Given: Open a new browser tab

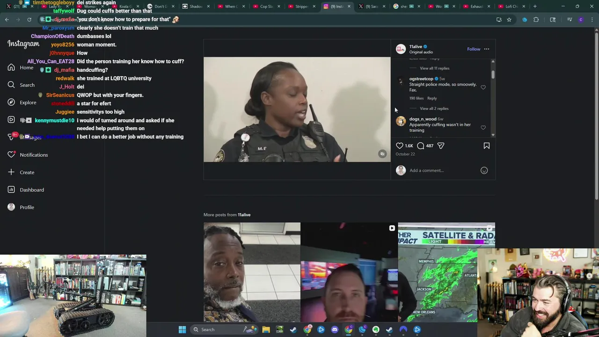Looking at the screenshot, I should pyautogui.click(x=535, y=7).
